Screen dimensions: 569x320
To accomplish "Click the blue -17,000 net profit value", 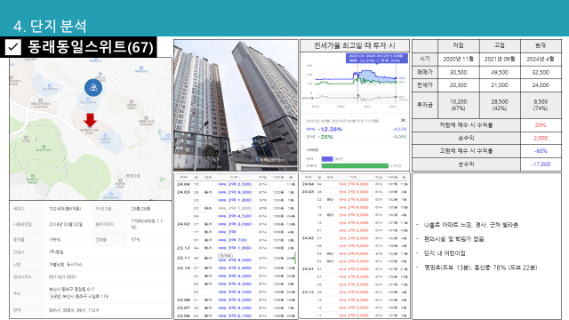I will pyautogui.click(x=541, y=164).
